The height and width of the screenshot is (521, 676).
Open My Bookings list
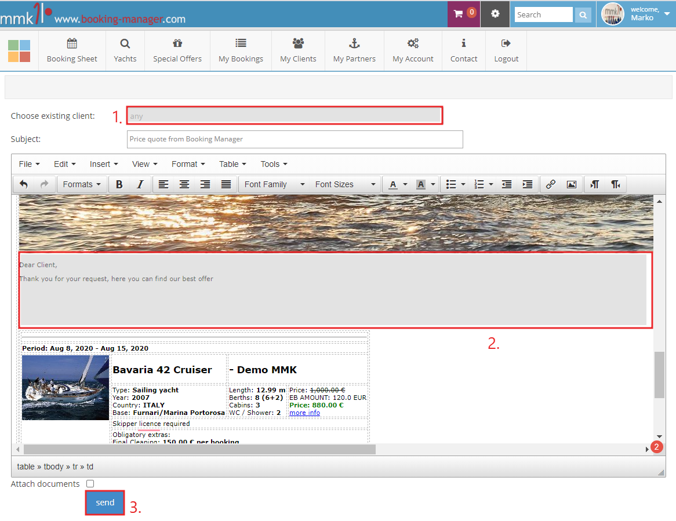pyautogui.click(x=241, y=50)
